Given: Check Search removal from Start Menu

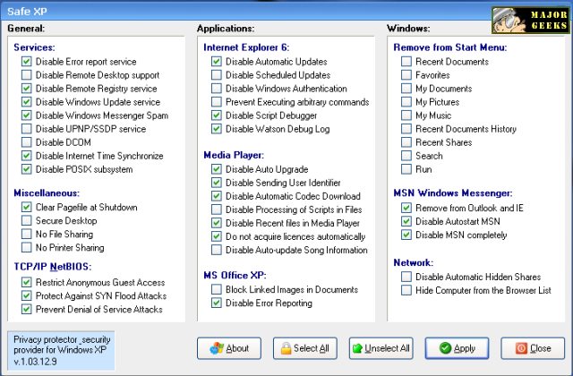Looking at the screenshot, I should 406,156.
